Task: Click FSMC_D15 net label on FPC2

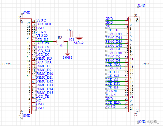Action: pos(114,34)
